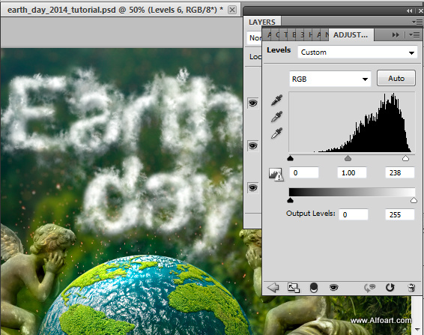The image size is (424, 335).
Task: Click the midtone gamma field 1.00
Action: pyautogui.click(x=352, y=172)
